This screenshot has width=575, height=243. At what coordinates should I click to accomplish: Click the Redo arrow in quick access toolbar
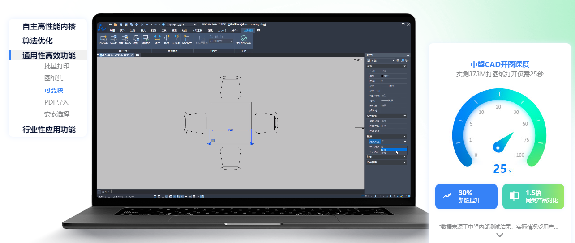[155, 25]
